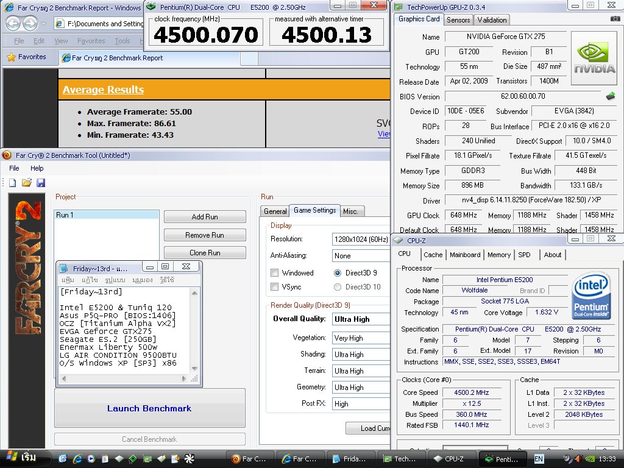Click the Remove Run button
The width and height of the screenshot is (624, 468).
205,235
